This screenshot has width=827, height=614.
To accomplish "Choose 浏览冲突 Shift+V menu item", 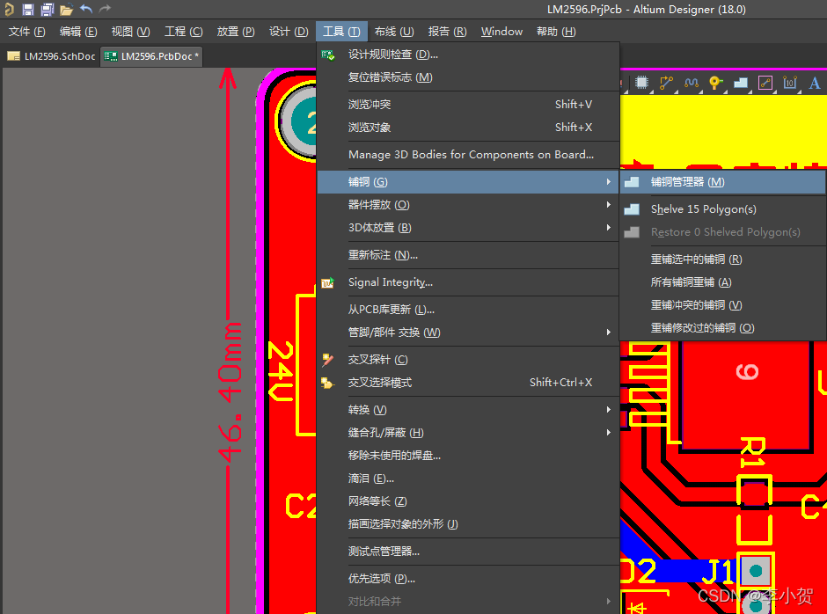I will click(x=468, y=105).
